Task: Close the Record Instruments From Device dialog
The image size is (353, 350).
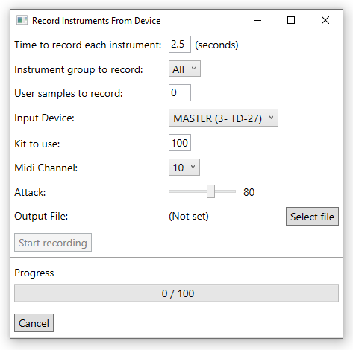Action: [x=325, y=20]
